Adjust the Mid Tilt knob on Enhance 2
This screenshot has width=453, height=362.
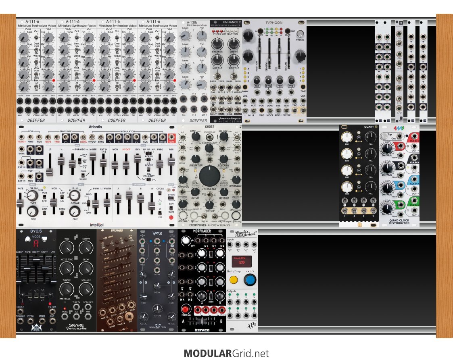tap(217, 60)
